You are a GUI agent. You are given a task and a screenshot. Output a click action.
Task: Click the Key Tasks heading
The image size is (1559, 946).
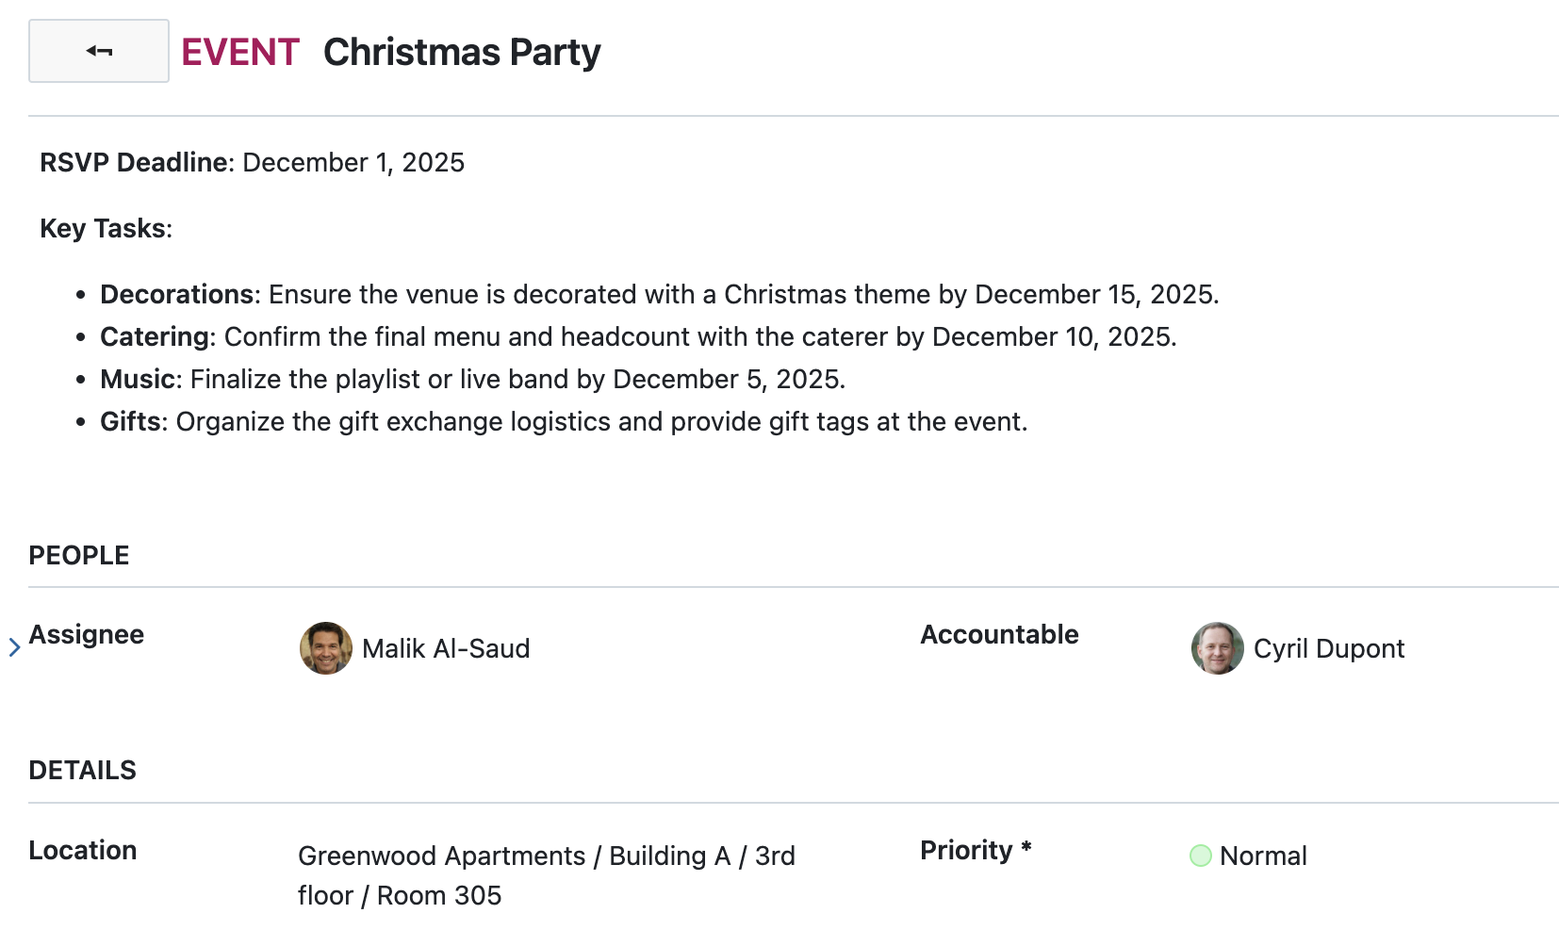(x=106, y=228)
